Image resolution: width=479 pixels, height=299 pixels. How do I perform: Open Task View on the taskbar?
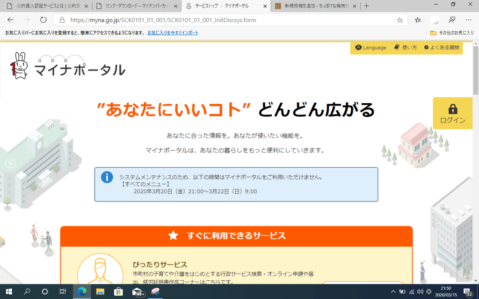(63, 292)
